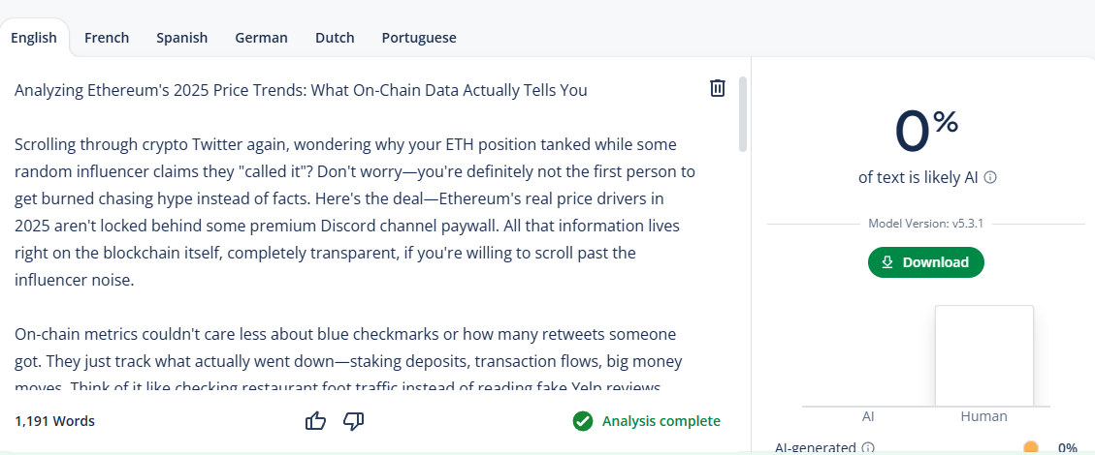Click the 1,191 Words counter
The height and width of the screenshot is (455, 1095).
click(54, 421)
